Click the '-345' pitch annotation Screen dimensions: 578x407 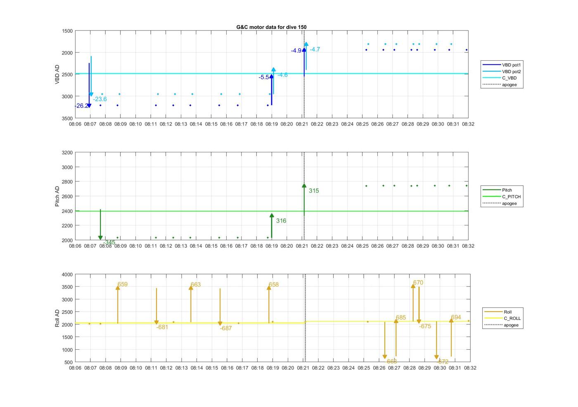tap(109, 243)
